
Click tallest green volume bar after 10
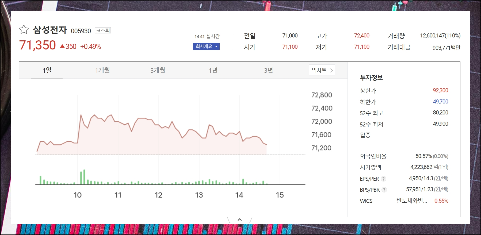point(84,177)
